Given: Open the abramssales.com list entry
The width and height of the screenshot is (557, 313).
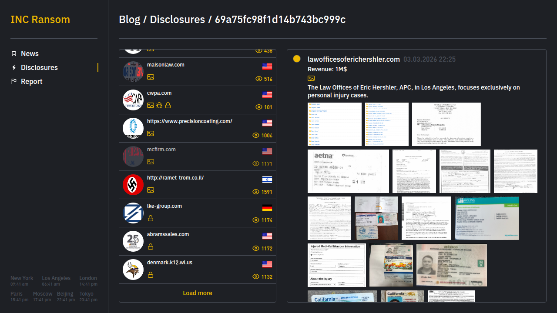Looking at the screenshot, I should pos(168,234).
